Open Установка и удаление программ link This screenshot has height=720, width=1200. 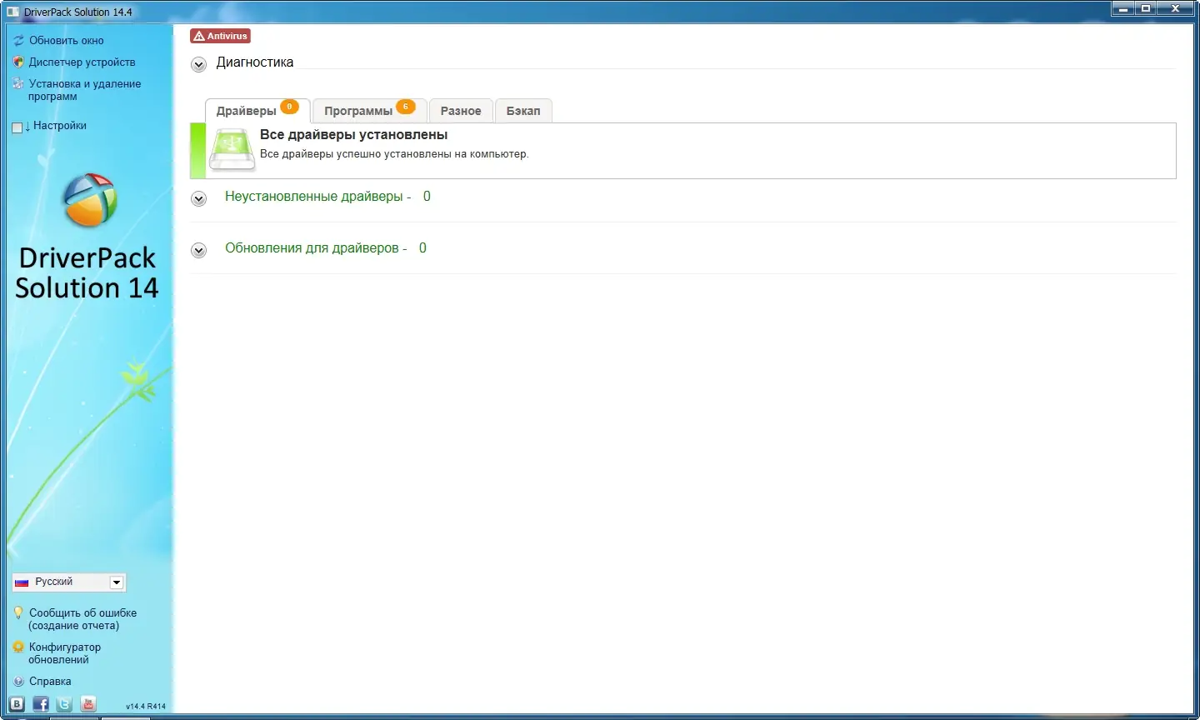[84, 90]
